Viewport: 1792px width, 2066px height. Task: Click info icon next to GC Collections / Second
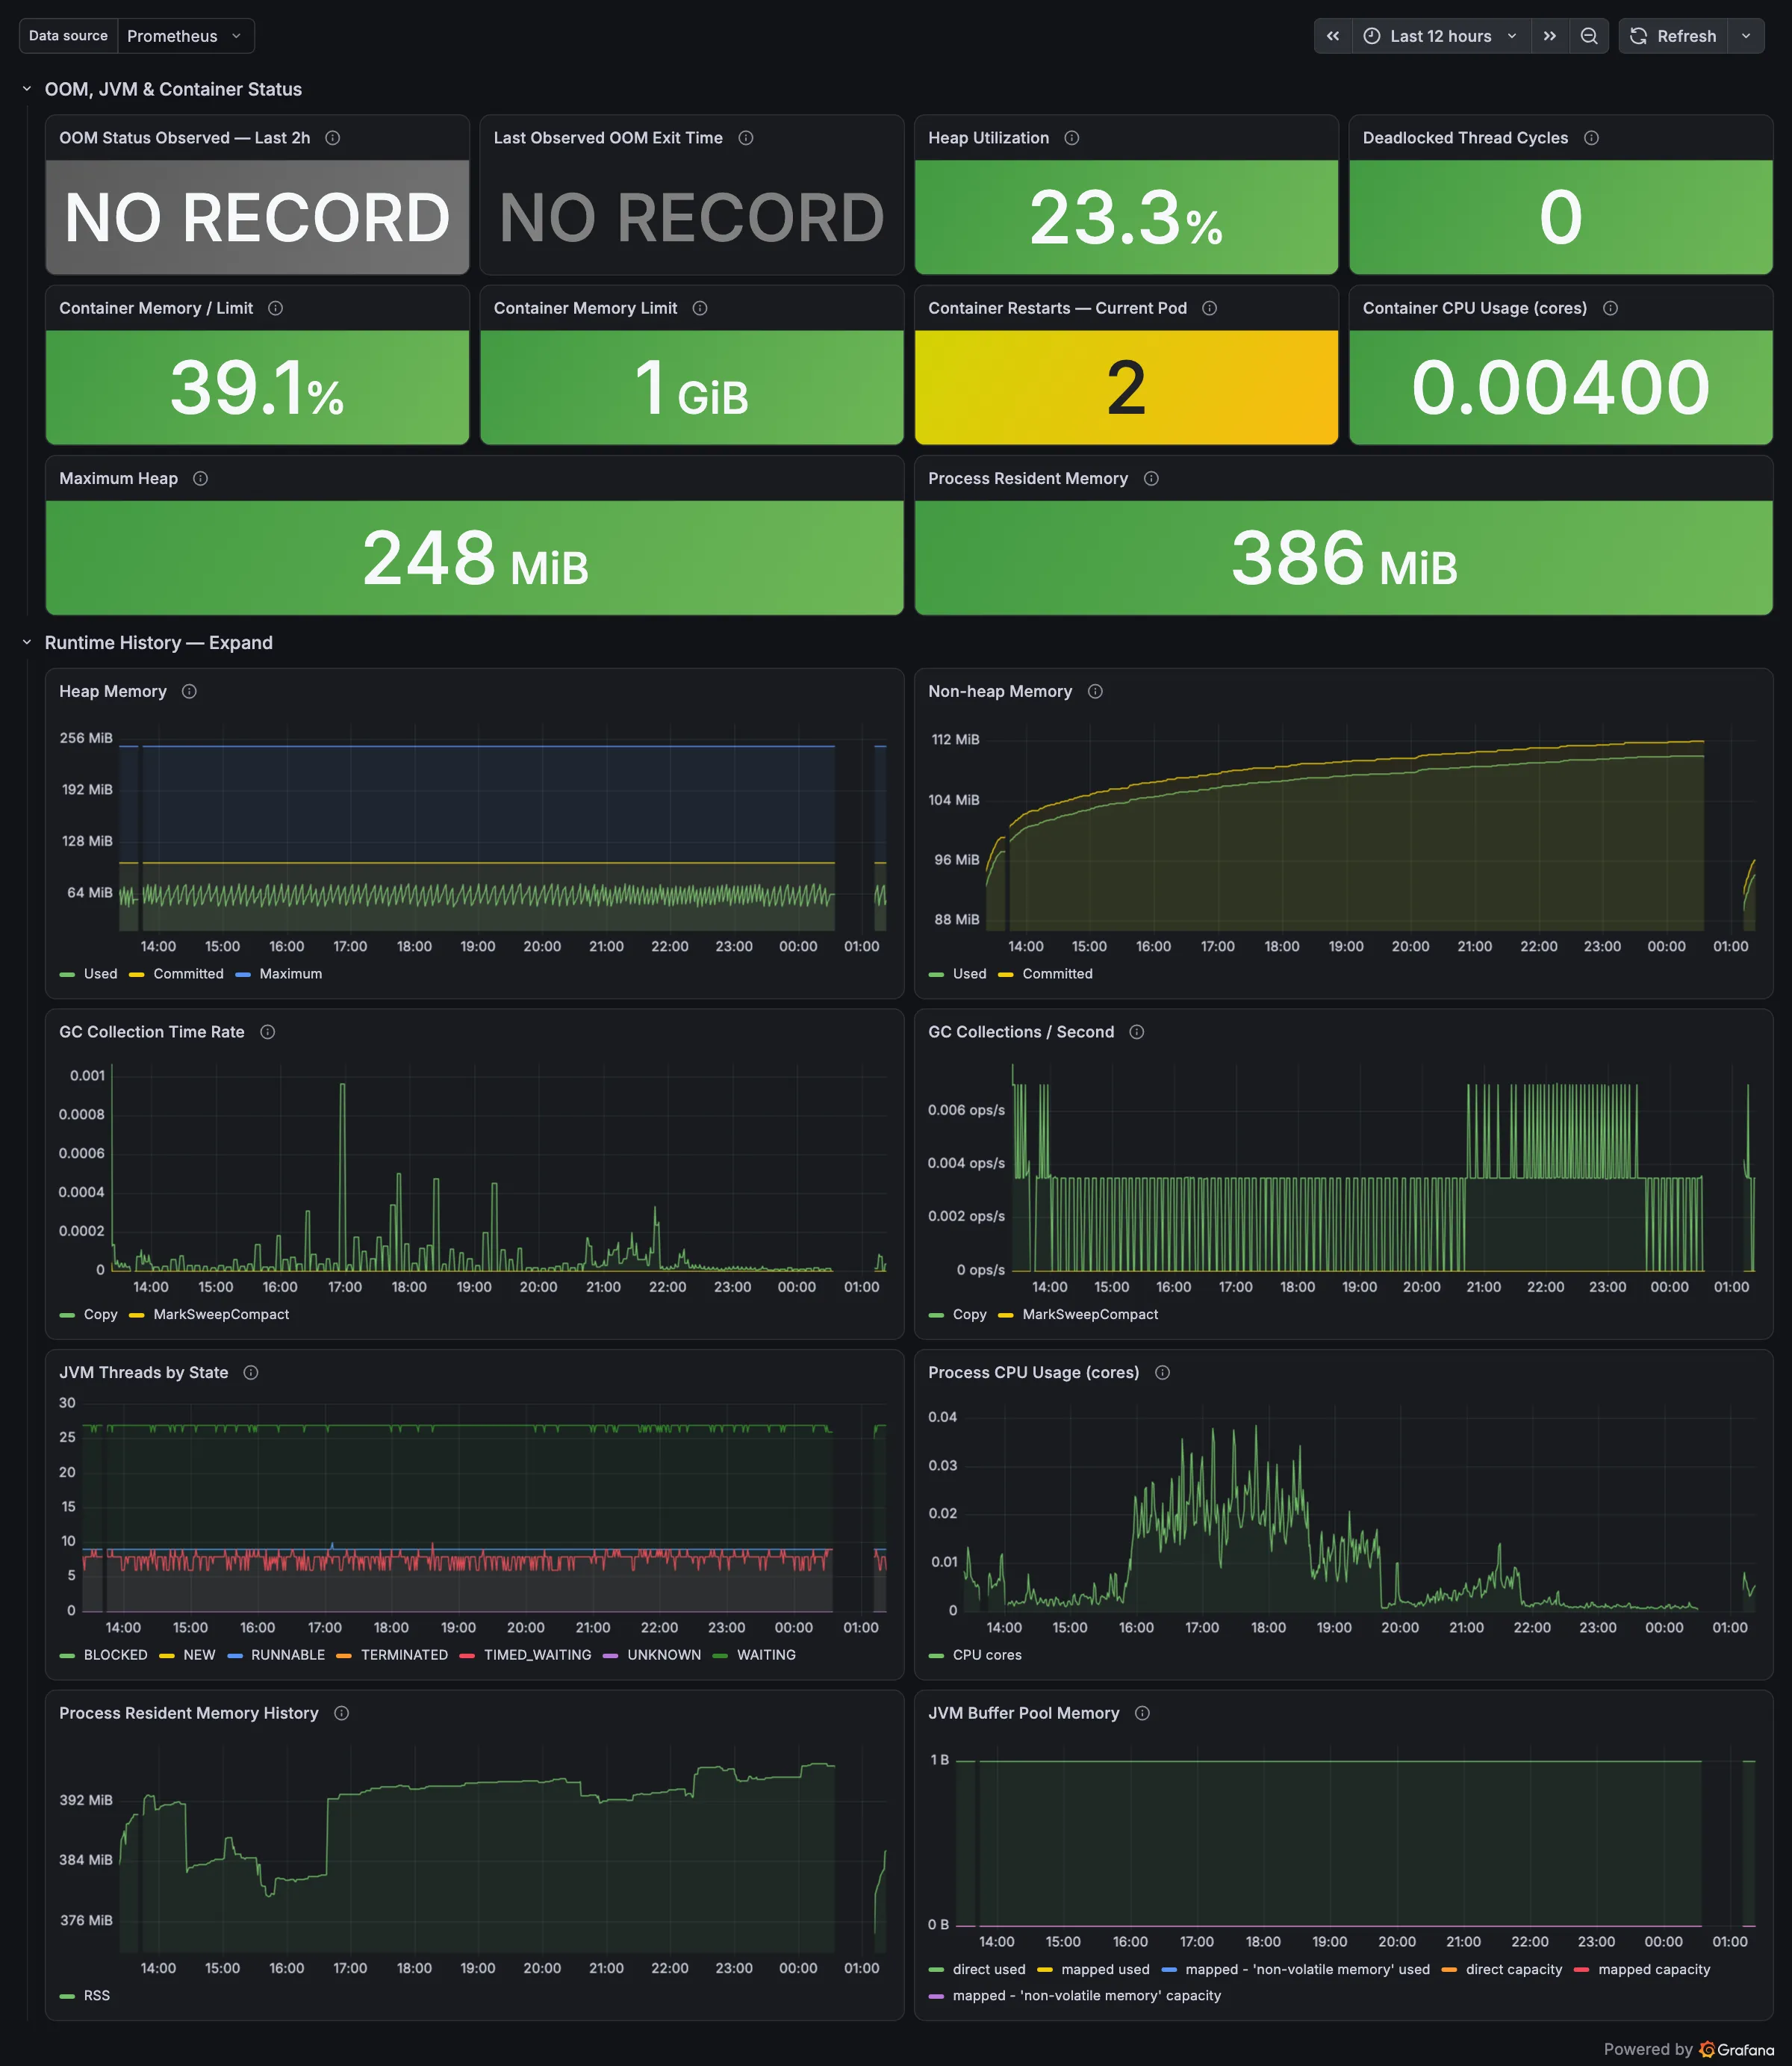(1137, 1032)
